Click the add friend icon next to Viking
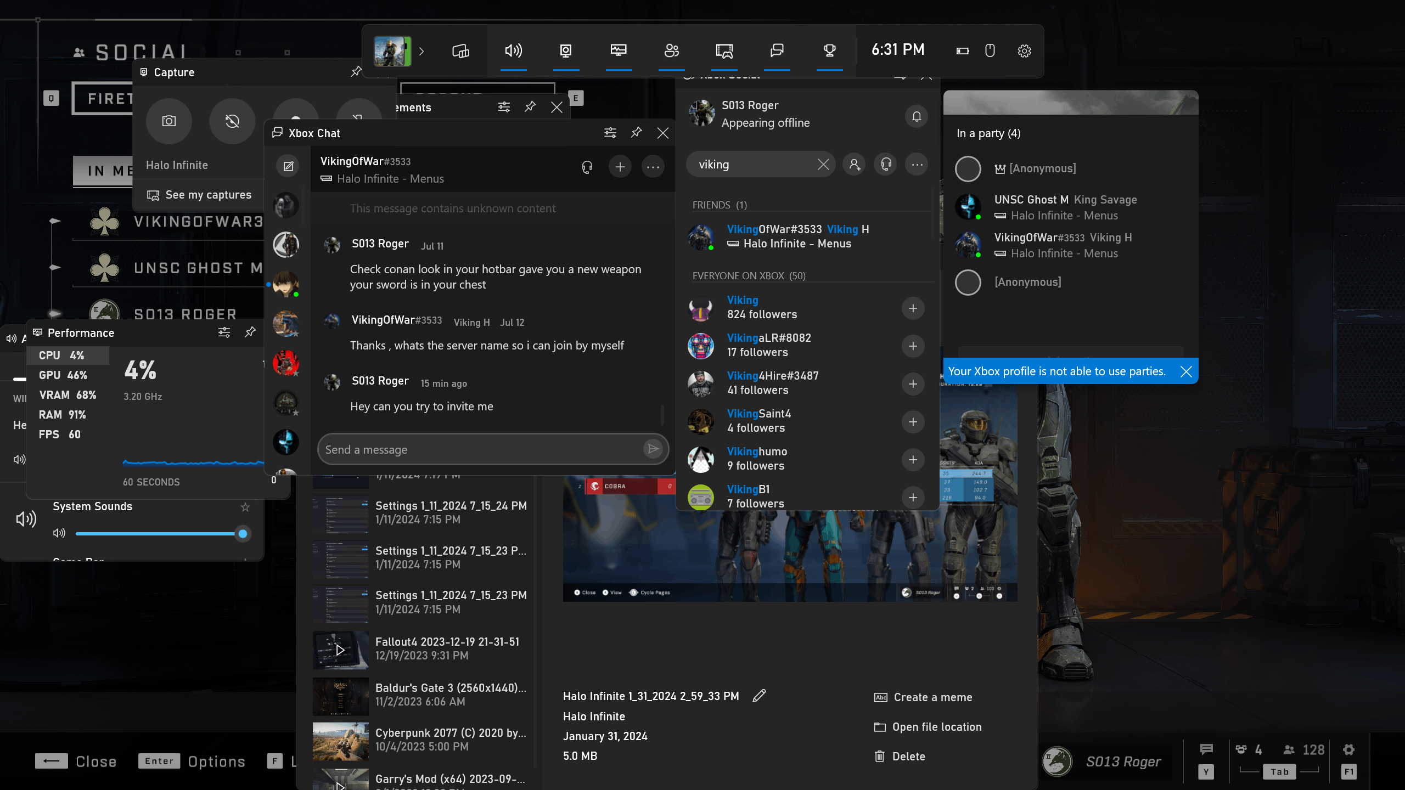1405x790 pixels. pos(913,308)
